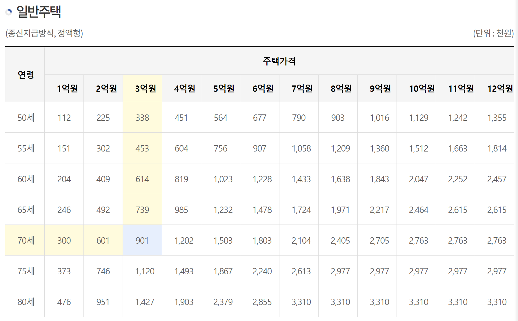Select the highlighted cell with 739
This screenshot has width=518, height=321.
[x=142, y=209]
